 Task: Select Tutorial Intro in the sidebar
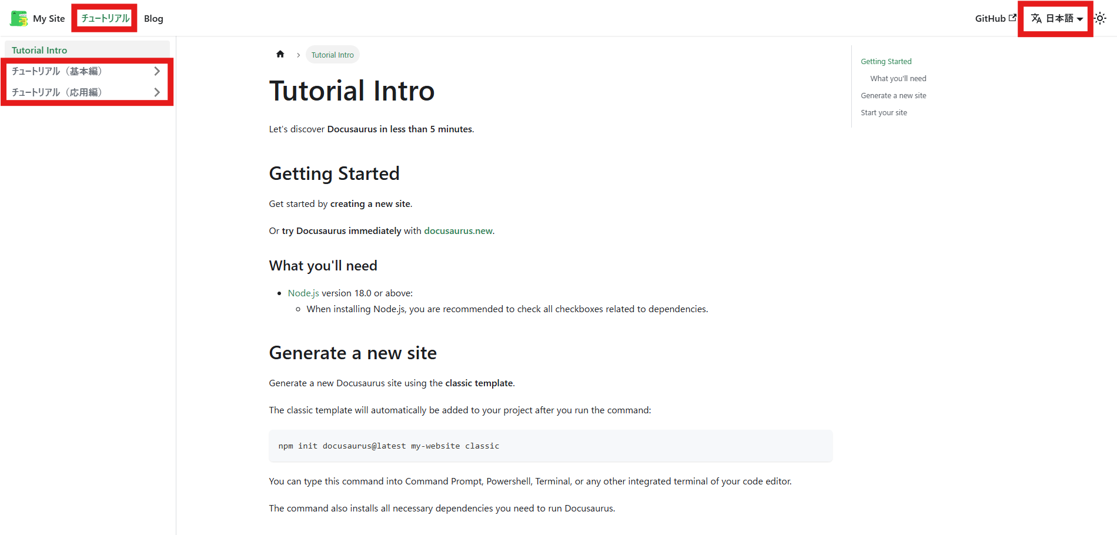pos(87,50)
